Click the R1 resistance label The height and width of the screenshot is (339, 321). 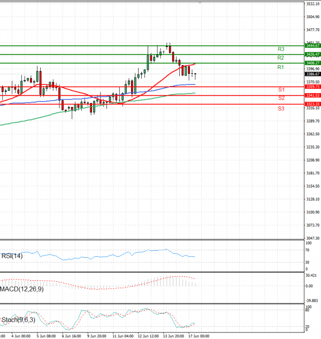[280, 67]
